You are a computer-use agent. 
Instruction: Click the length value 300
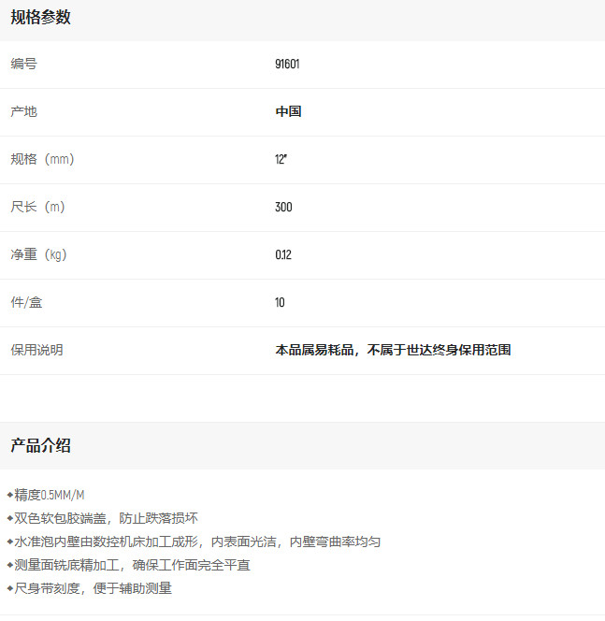pos(283,207)
